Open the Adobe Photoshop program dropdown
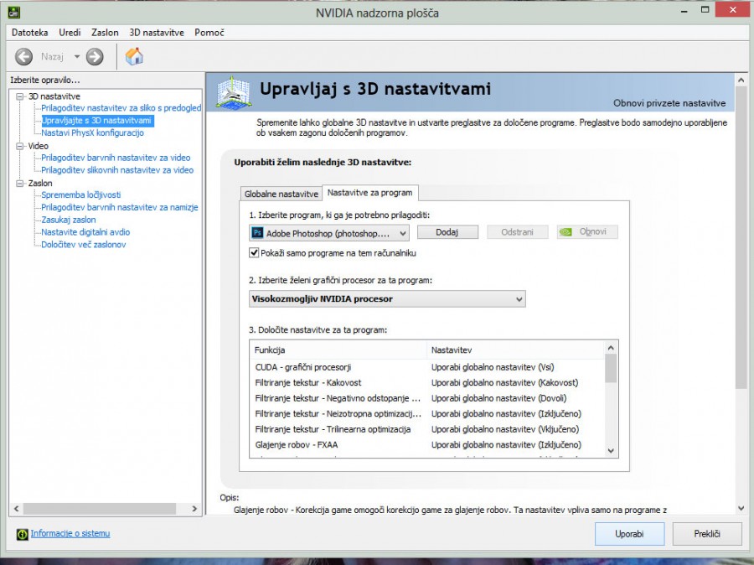 tap(328, 233)
